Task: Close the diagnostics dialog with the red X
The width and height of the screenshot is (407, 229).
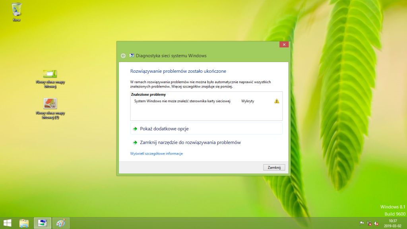Action: [x=284, y=45]
